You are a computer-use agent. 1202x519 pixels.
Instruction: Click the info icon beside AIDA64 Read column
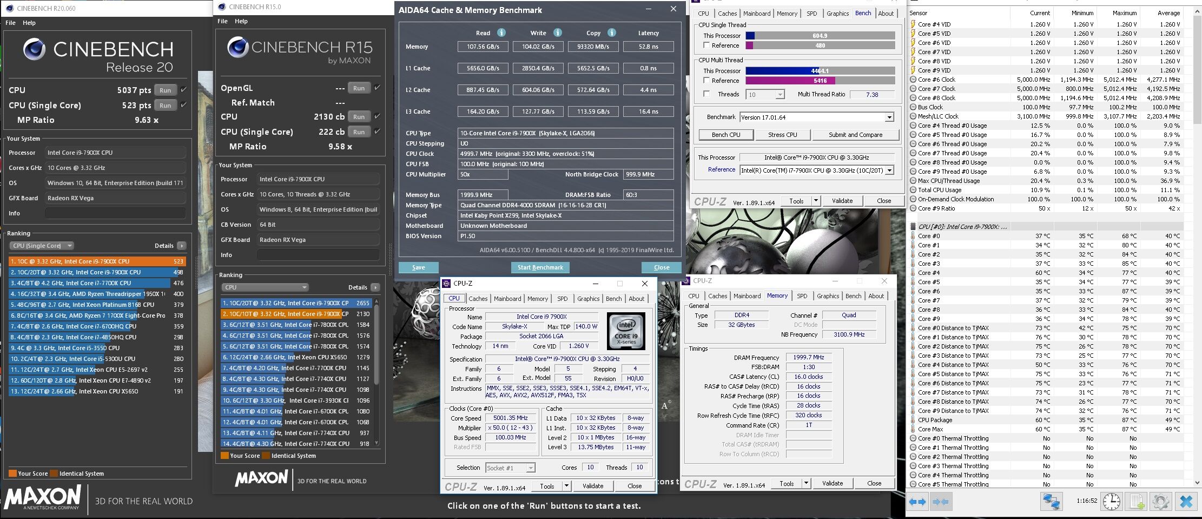click(501, 32)
